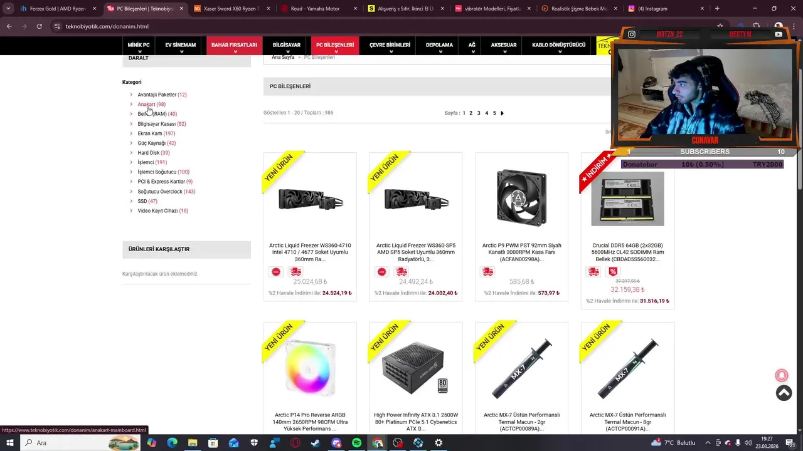The width and height of the screenshot is (803, 451).
Task: Open File Explorer from the taskbar
Action: [x=193, y=443]
